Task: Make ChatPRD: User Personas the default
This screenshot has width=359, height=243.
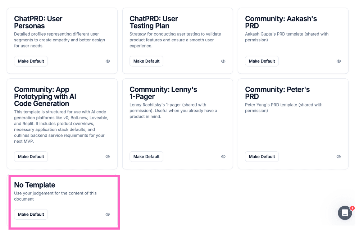Action: (x=31, y=61)
